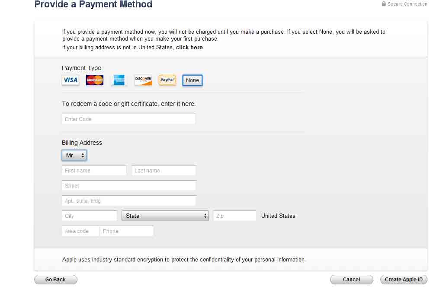Pick the American Express card icon
This screenshot has width=446, height=290.
119,80
